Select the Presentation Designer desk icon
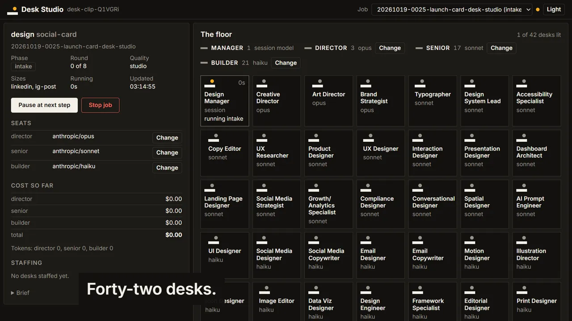 click(470, 138)
